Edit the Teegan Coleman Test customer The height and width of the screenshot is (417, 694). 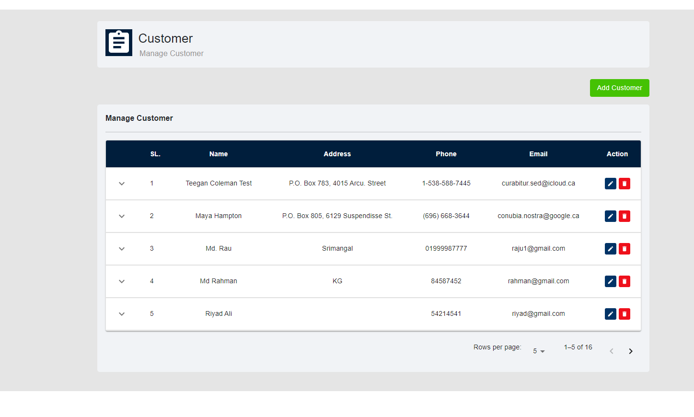[x=610, y=184]
